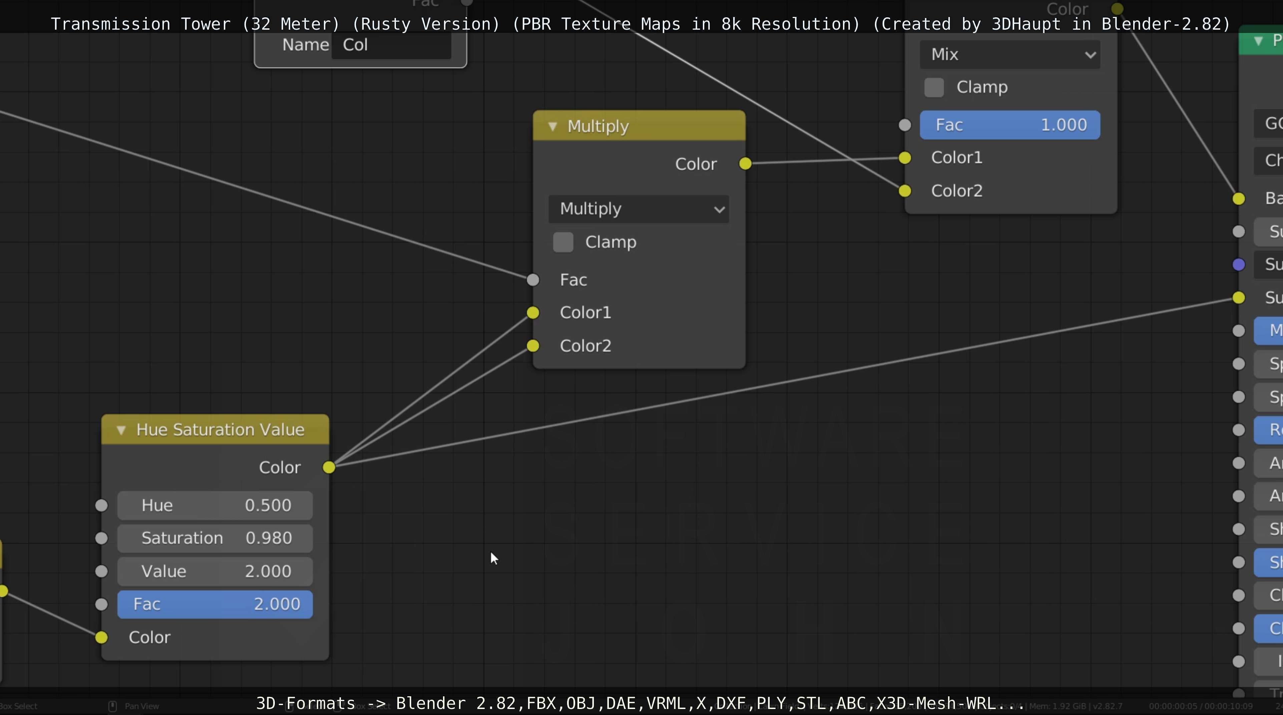Click Multiply node's Fac input socket

533,280
